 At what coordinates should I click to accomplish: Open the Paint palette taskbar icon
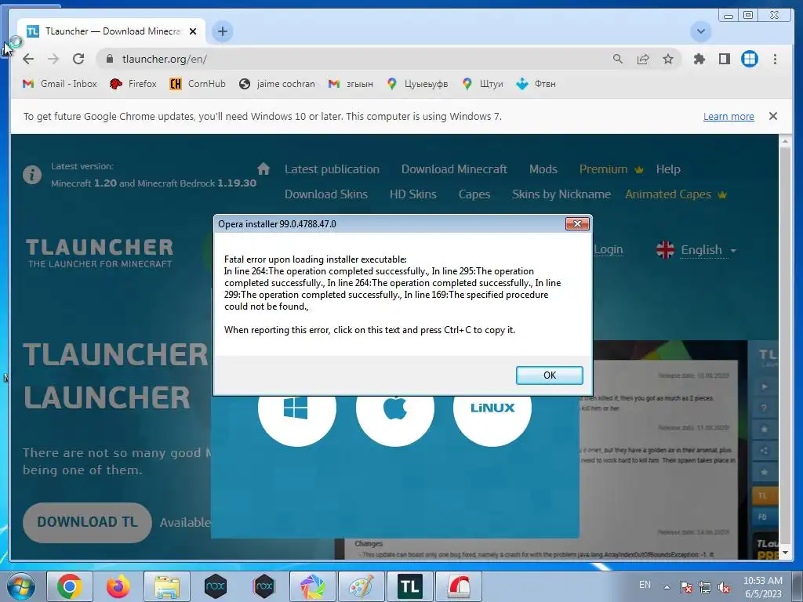[x=361, y=586]
